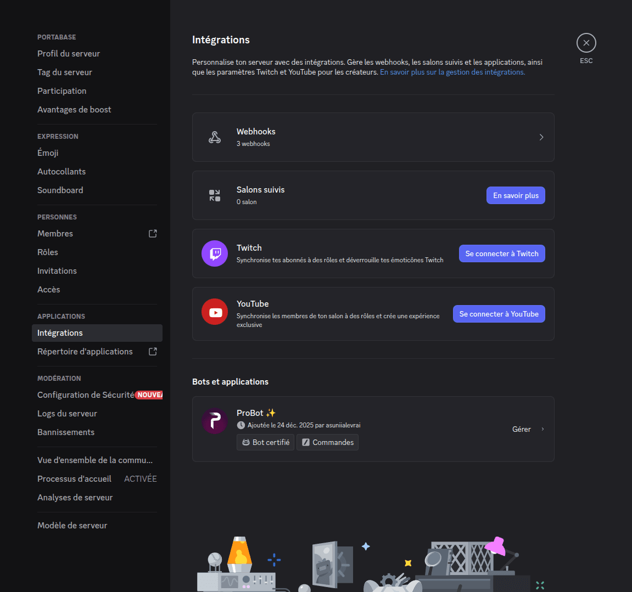
Task: Click Se connecter à Twitch
Action: tap(501, 253)
